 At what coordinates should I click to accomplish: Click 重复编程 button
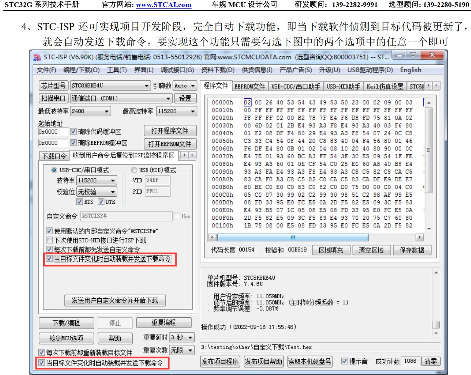point(164,322)
